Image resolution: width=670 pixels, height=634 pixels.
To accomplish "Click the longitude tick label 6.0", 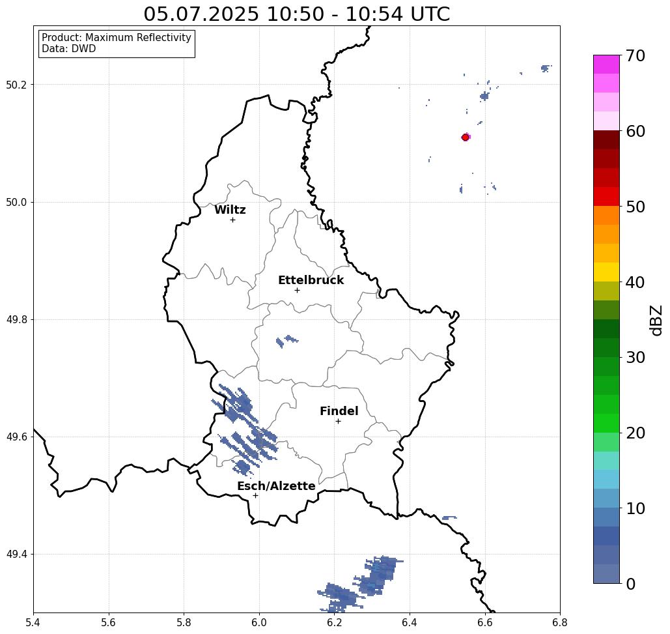I will [x=259, y=622].
